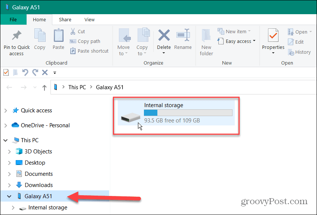
Task: Expand the Easy access dropdown
Action: point(236,41)
